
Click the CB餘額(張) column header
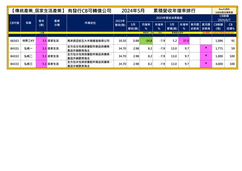(x=218, y=26)
